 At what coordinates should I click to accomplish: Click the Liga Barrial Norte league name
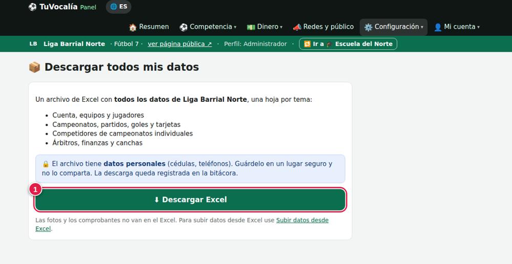74,43
